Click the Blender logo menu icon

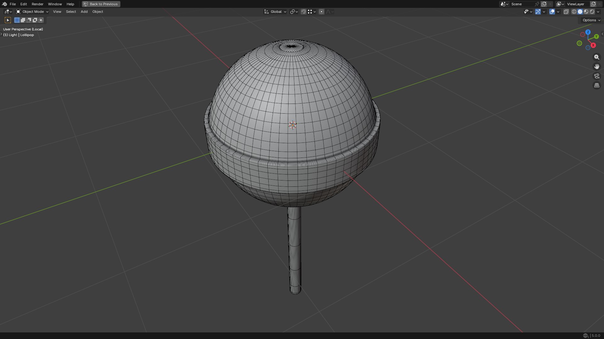[4, 4]
